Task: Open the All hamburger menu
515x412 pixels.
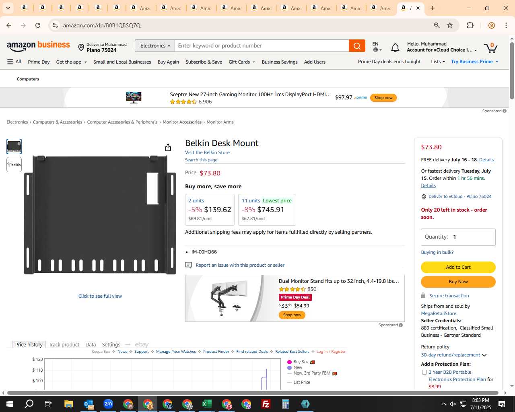Action: click(x=14, y=62)
